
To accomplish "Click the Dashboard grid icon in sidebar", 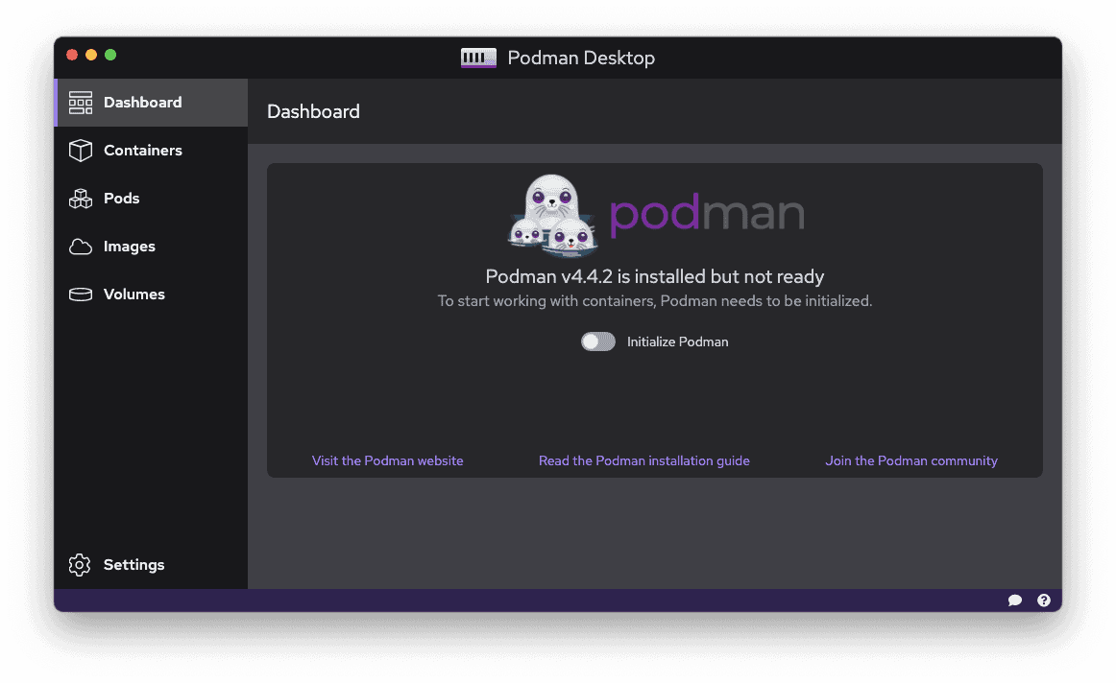I will click(81, 103).
